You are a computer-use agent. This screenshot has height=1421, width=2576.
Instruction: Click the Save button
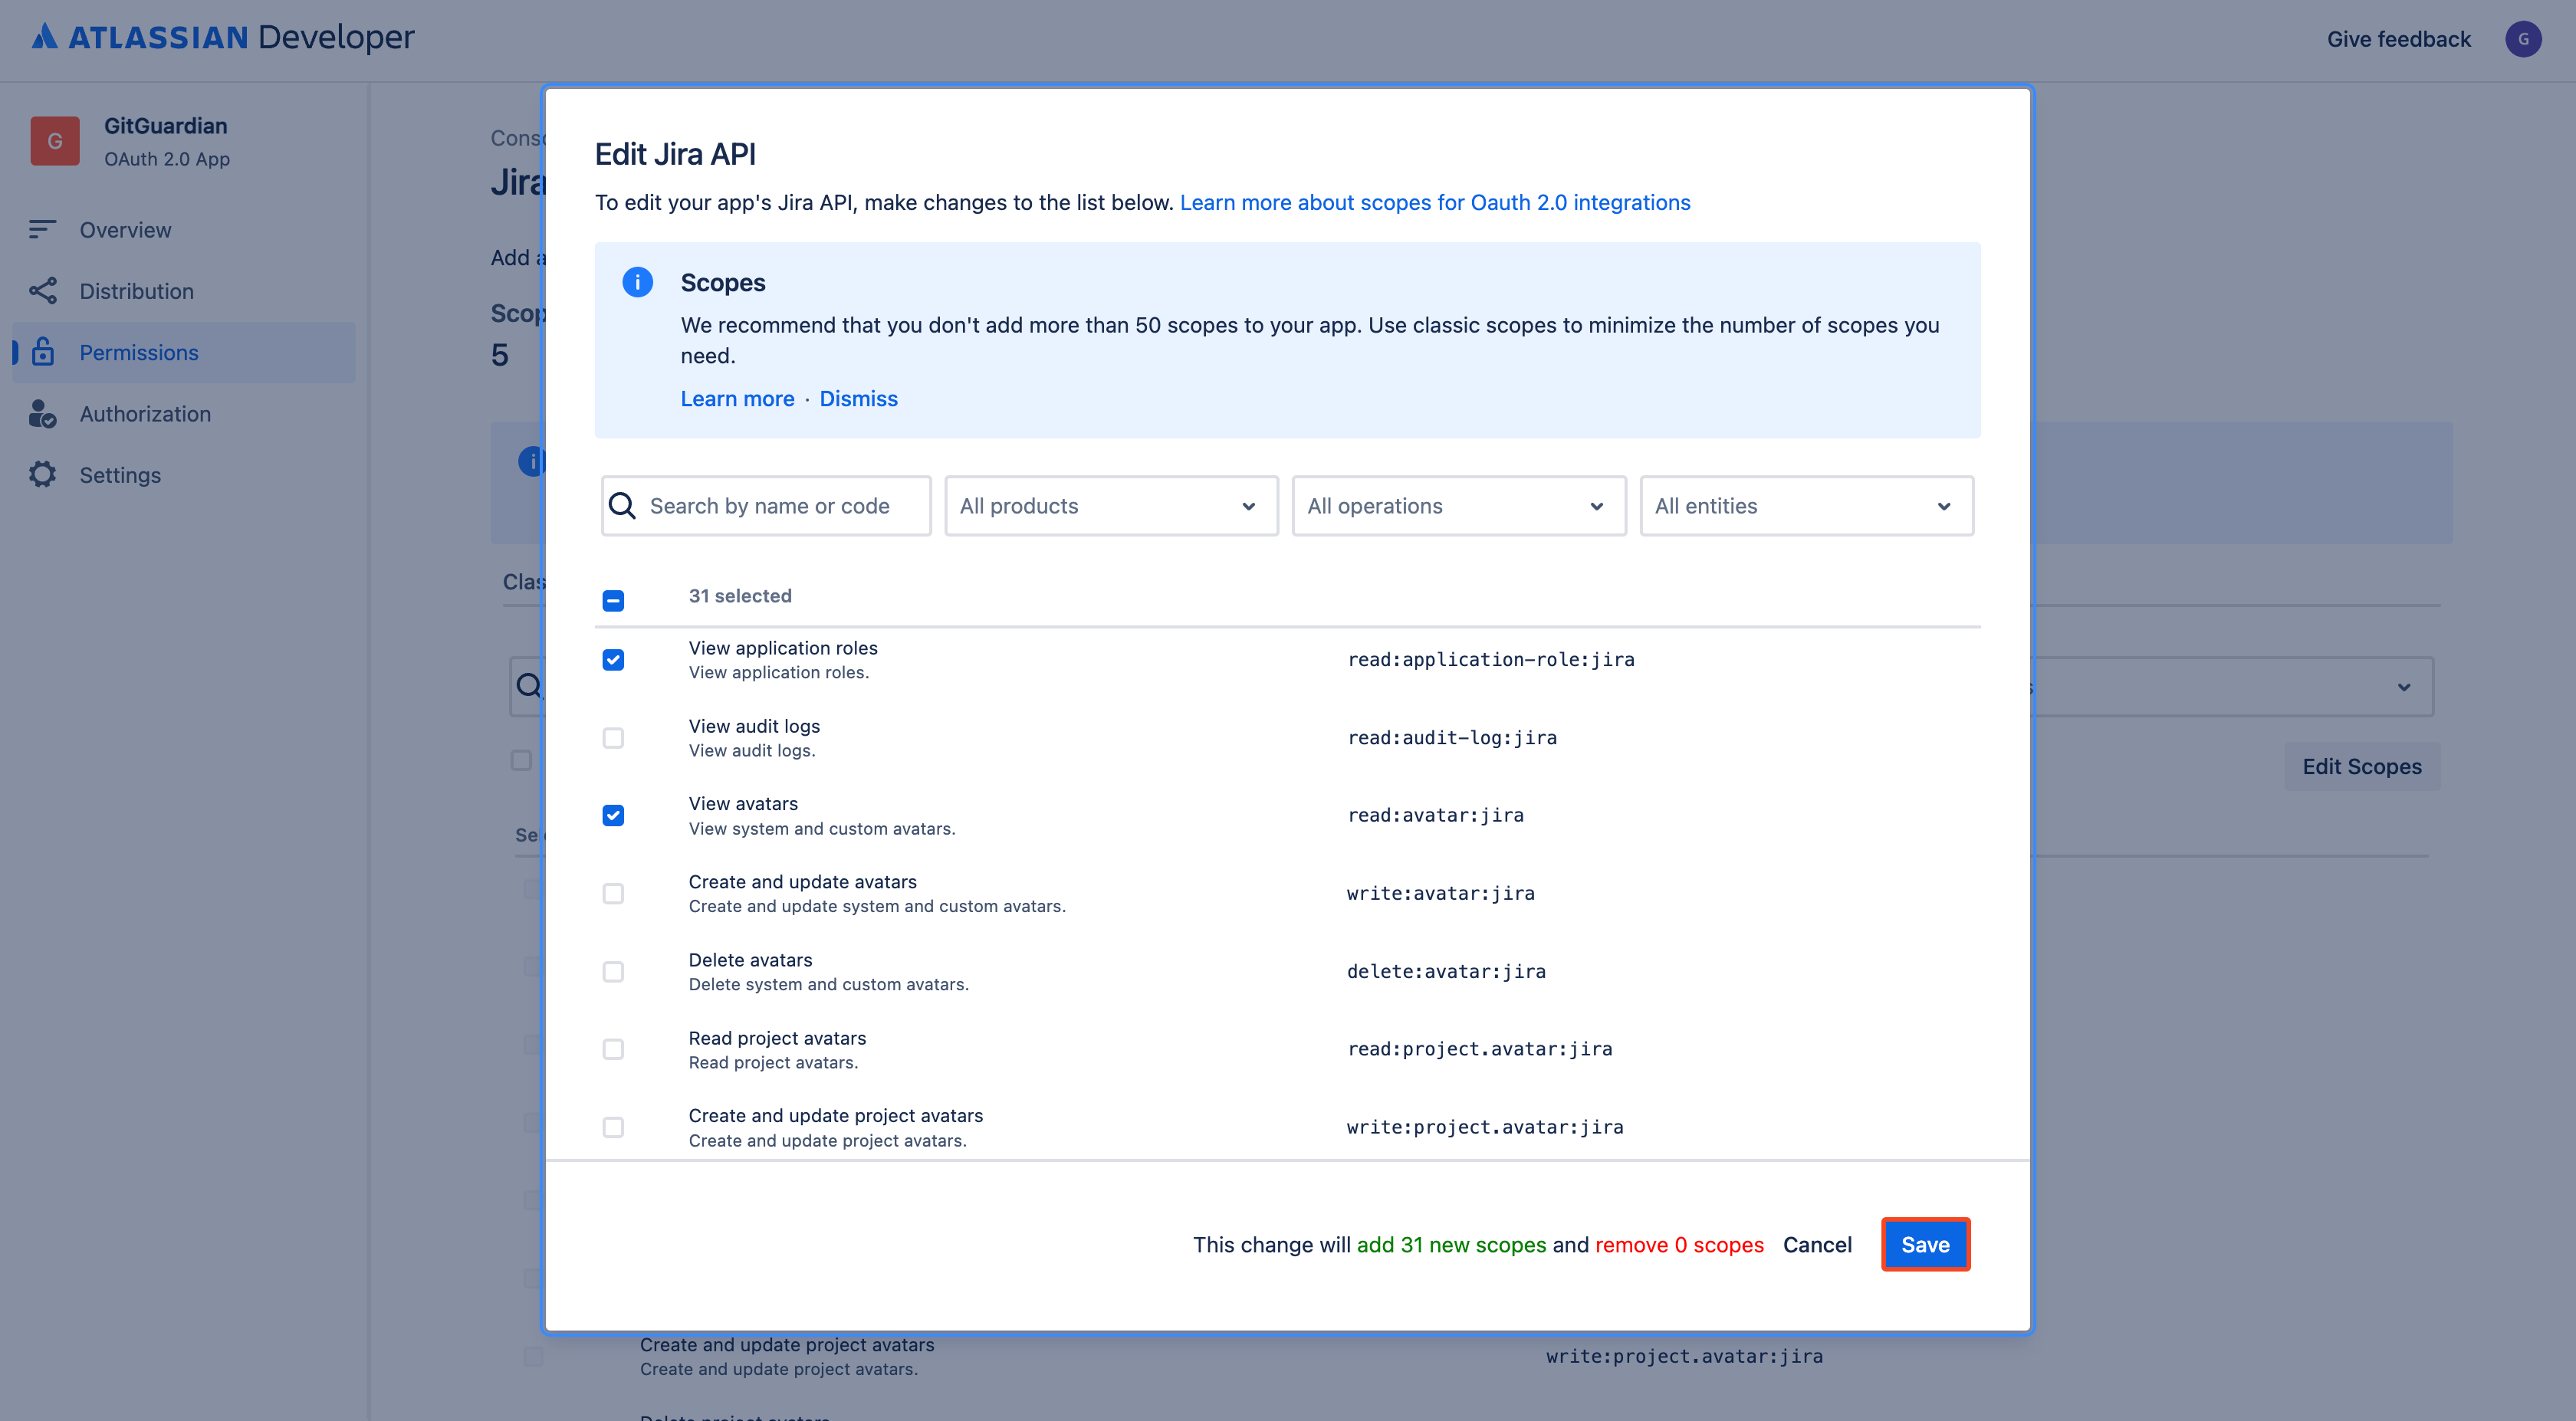click(1925, 1245)
